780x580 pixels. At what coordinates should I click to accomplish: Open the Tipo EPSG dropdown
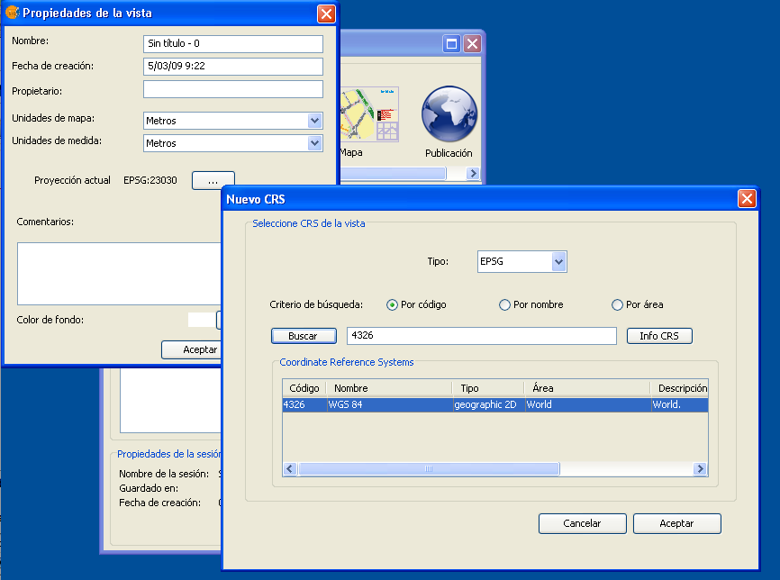coord(558,262)
